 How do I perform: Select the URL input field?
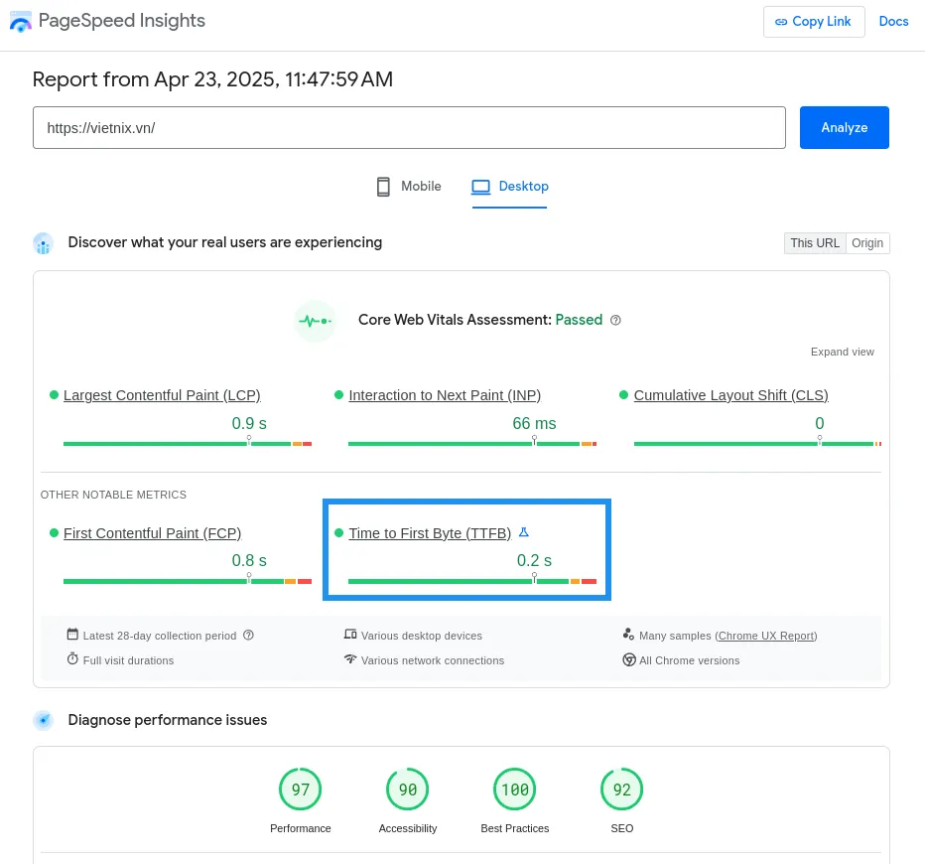point(409,127)
